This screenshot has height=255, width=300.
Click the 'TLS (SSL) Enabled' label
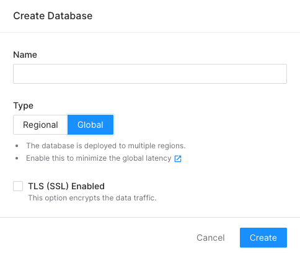click(66, 186)
